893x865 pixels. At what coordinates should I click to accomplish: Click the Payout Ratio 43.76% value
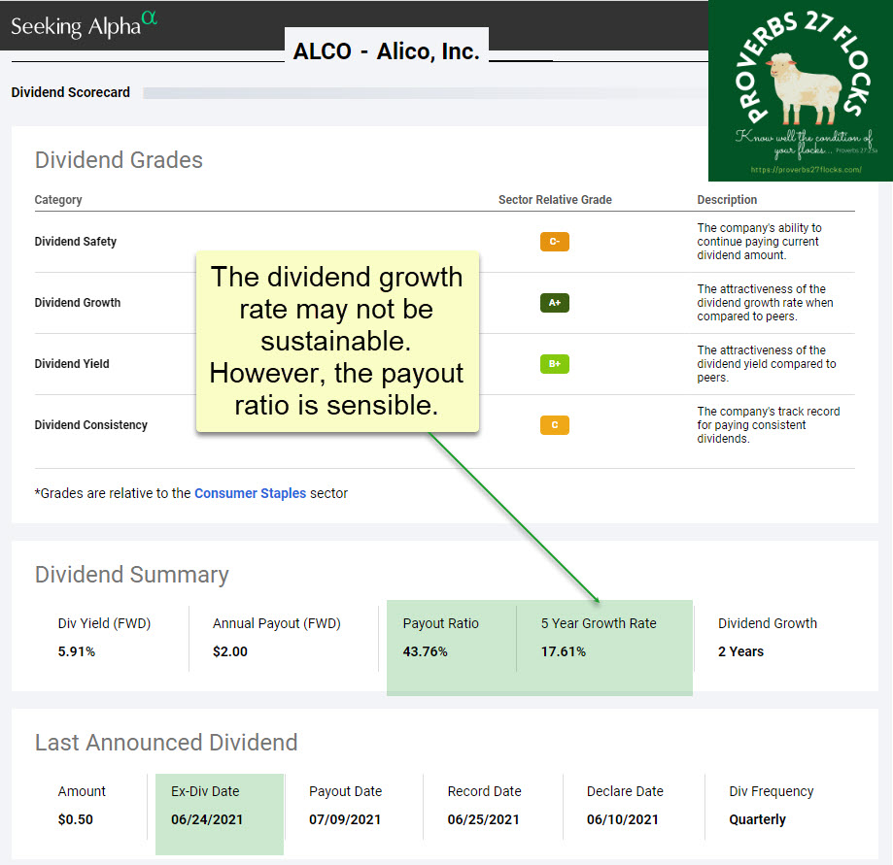(425, 651)
